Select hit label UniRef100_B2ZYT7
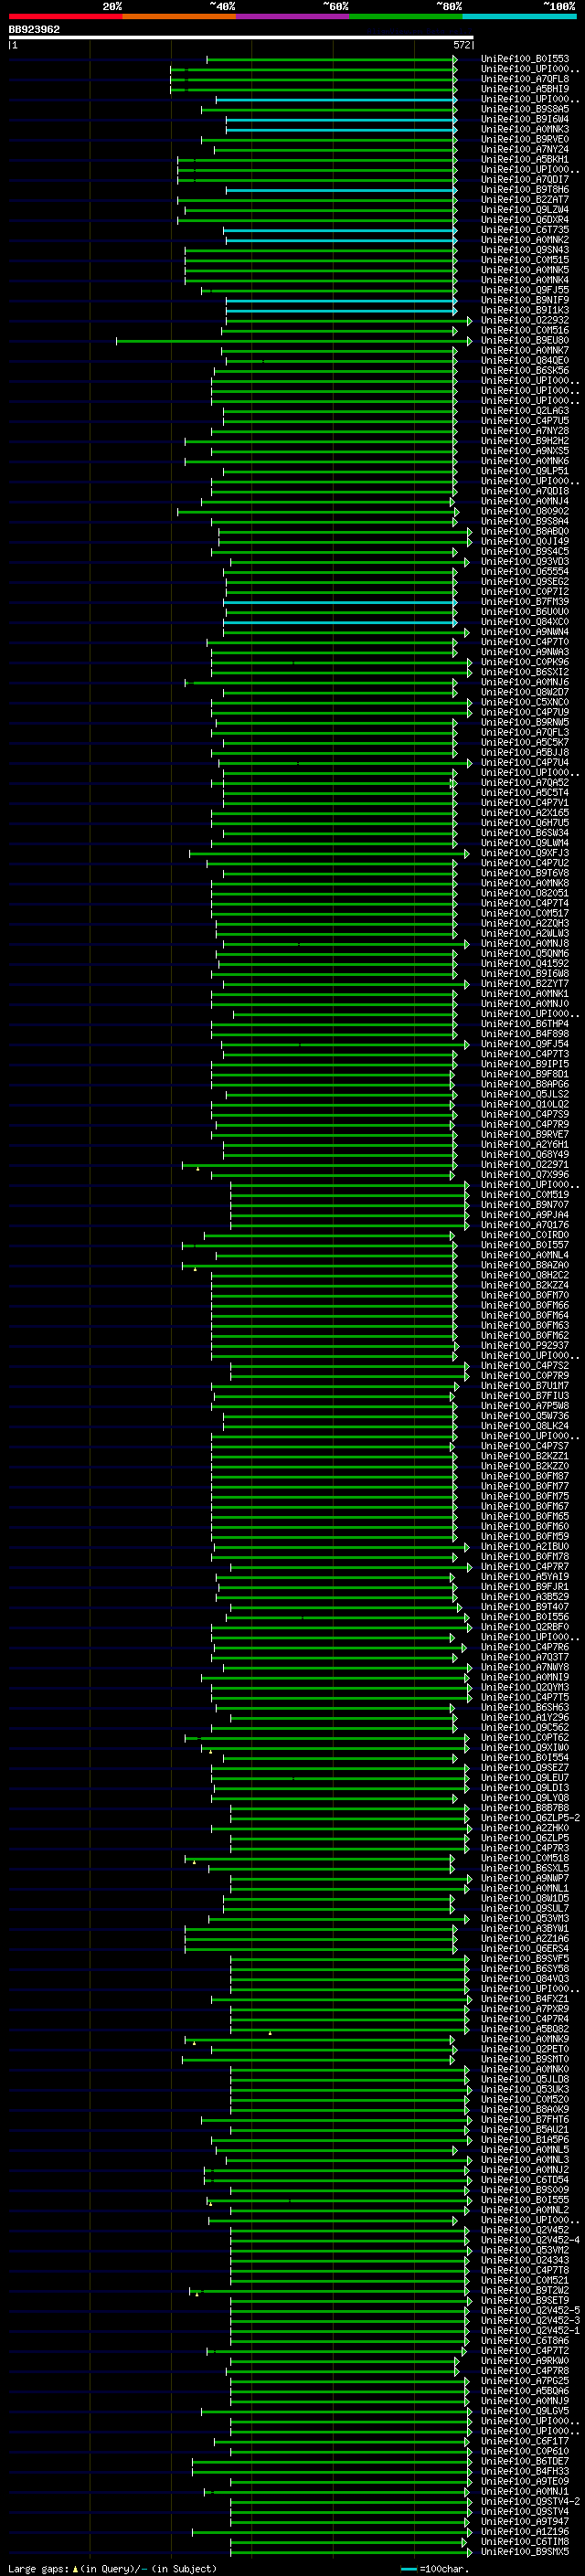This screenshot has height=2576, width=585. pos(525,984)
